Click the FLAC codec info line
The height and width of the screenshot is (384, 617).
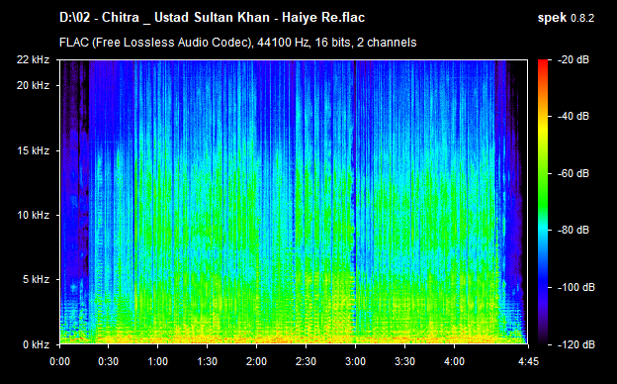click(x=237, y=43)
